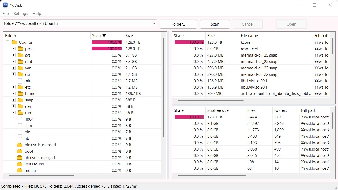Click the Folder... button

pos(178,24)
